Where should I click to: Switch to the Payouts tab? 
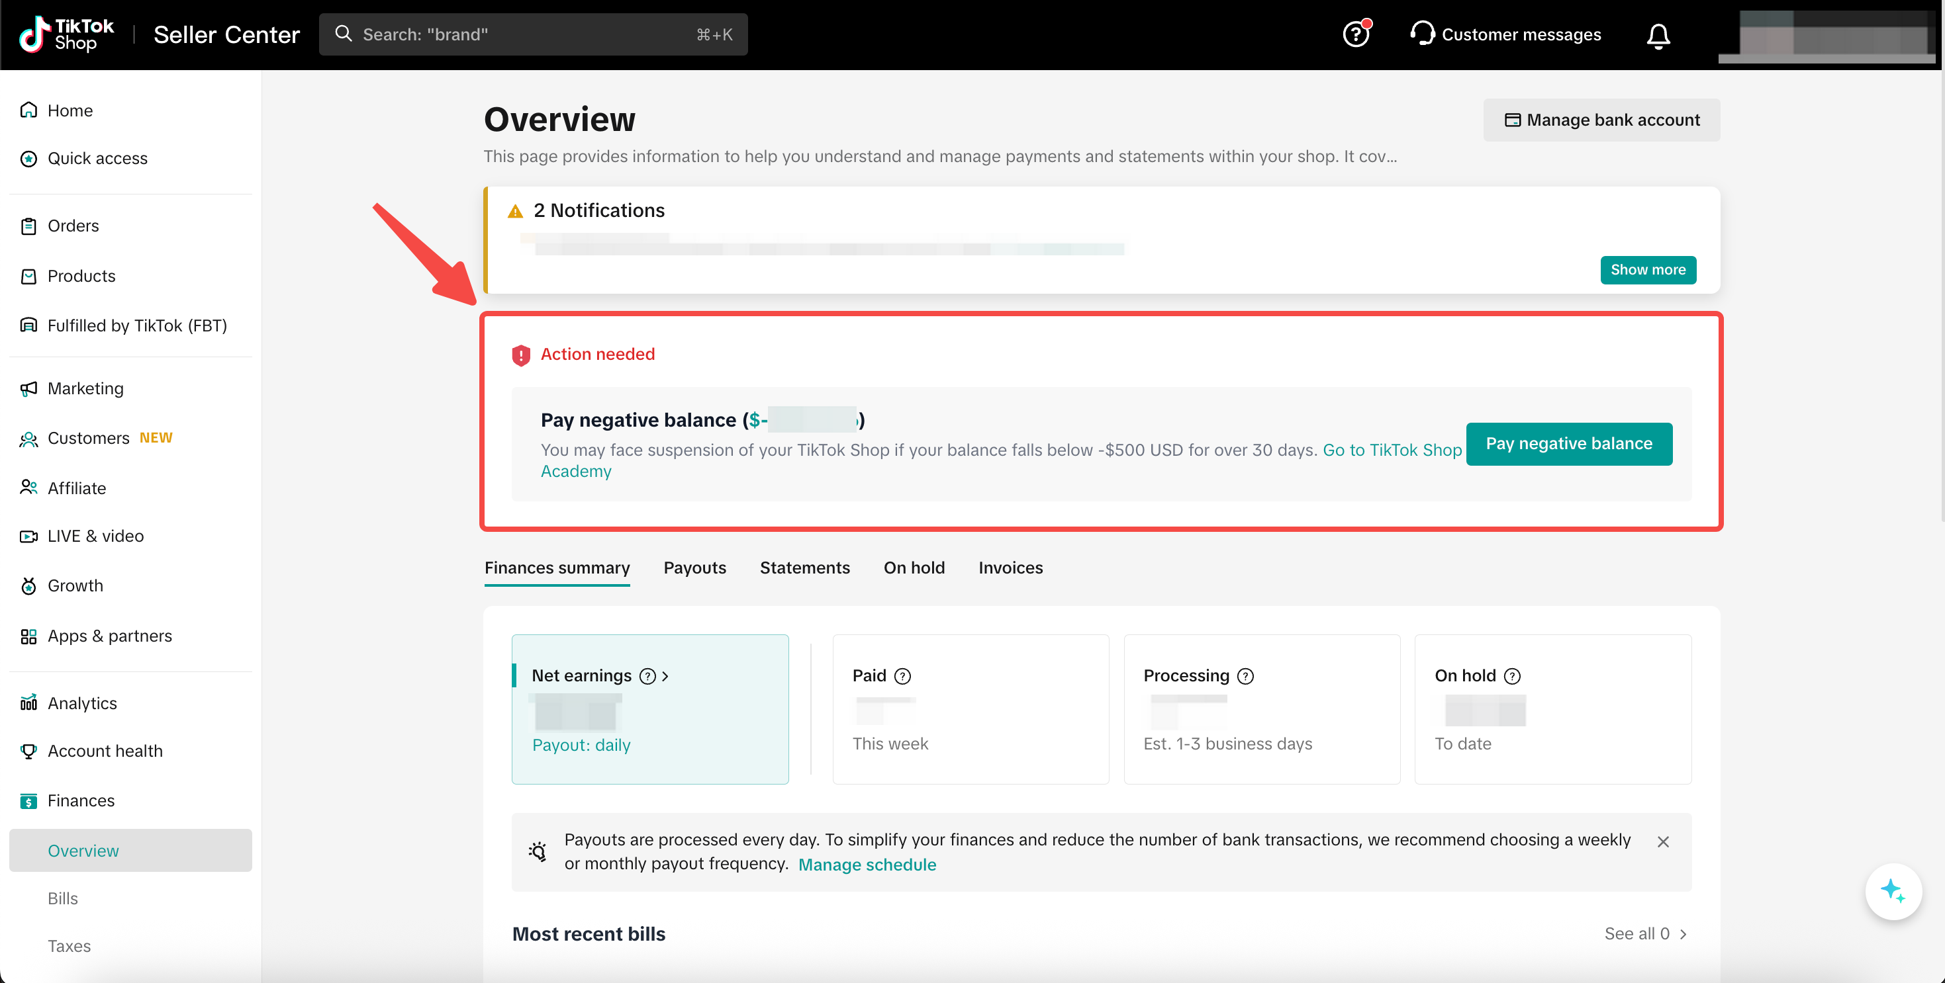[694, 568]
